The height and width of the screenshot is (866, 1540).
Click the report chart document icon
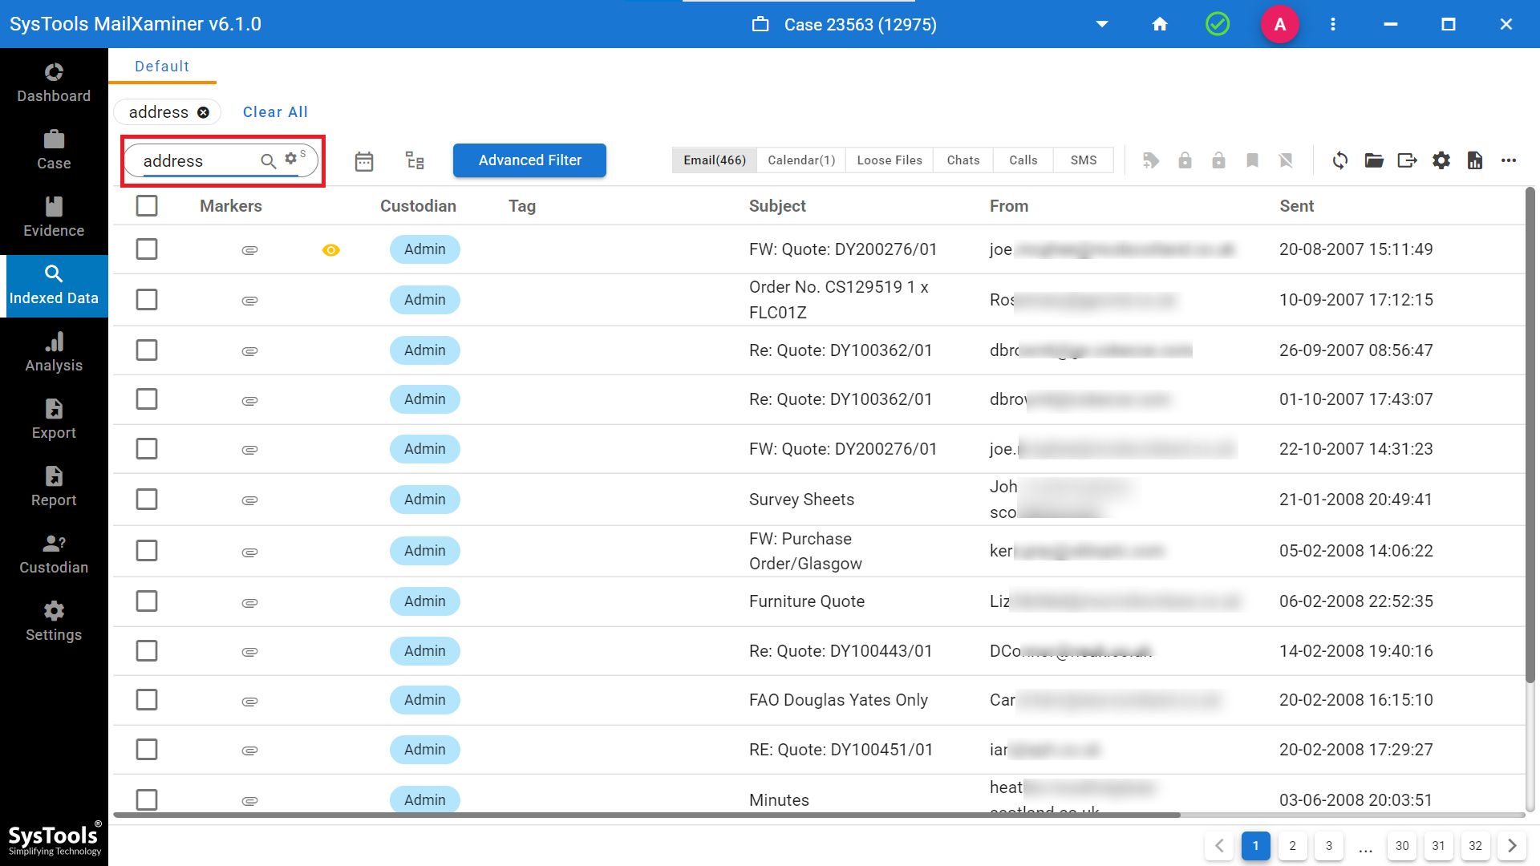(1475, 160)
